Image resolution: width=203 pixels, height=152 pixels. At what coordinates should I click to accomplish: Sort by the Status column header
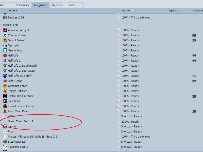(x=126, y=11)
